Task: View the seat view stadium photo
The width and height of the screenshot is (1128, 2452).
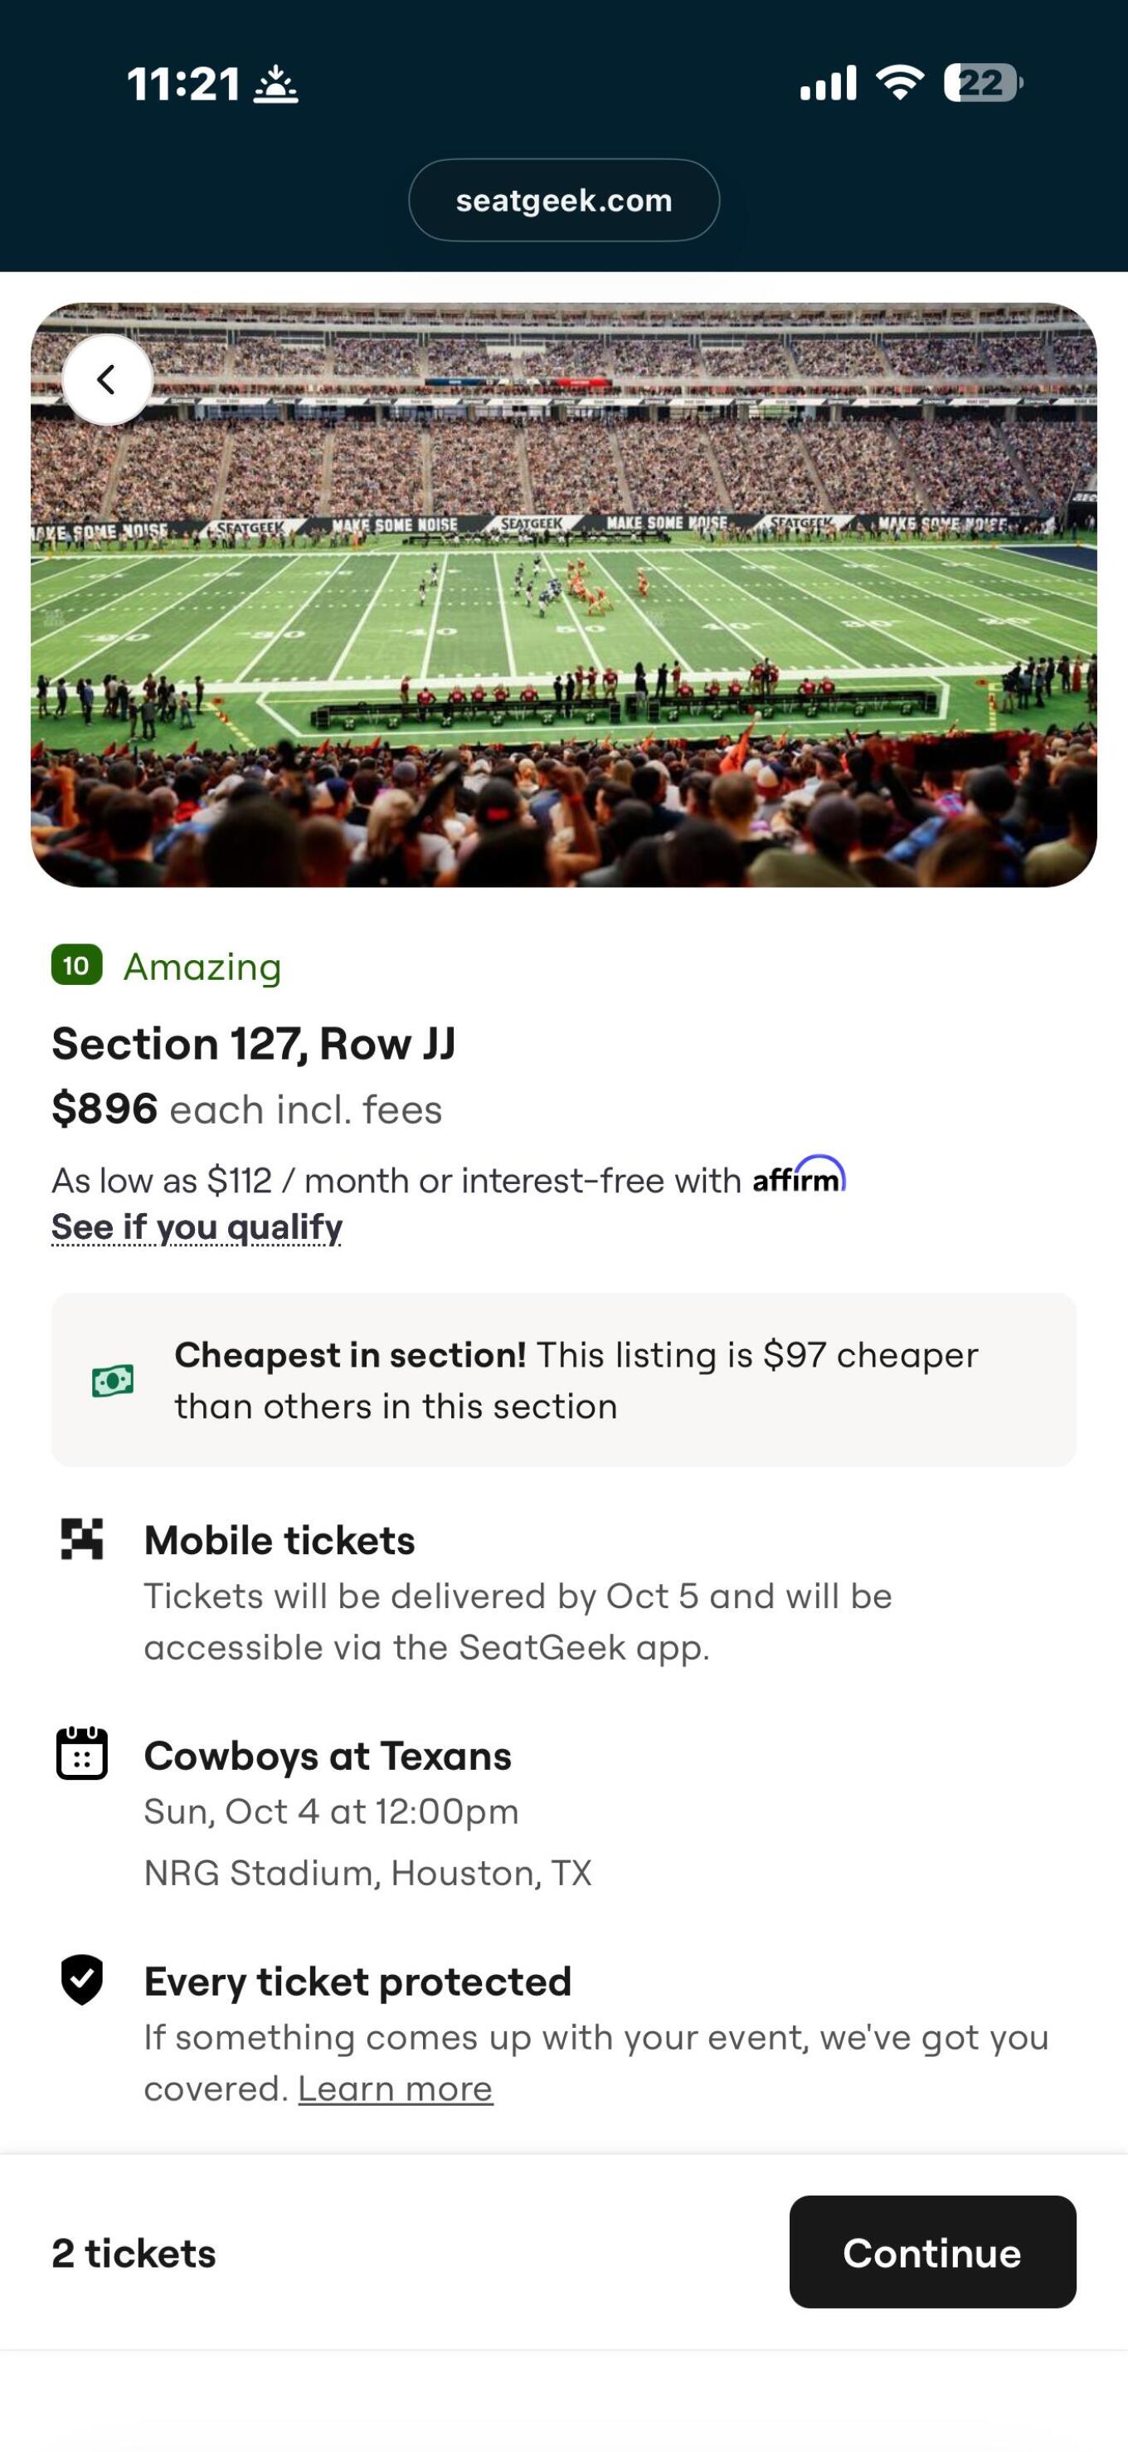Action: [x=564, y=595]
